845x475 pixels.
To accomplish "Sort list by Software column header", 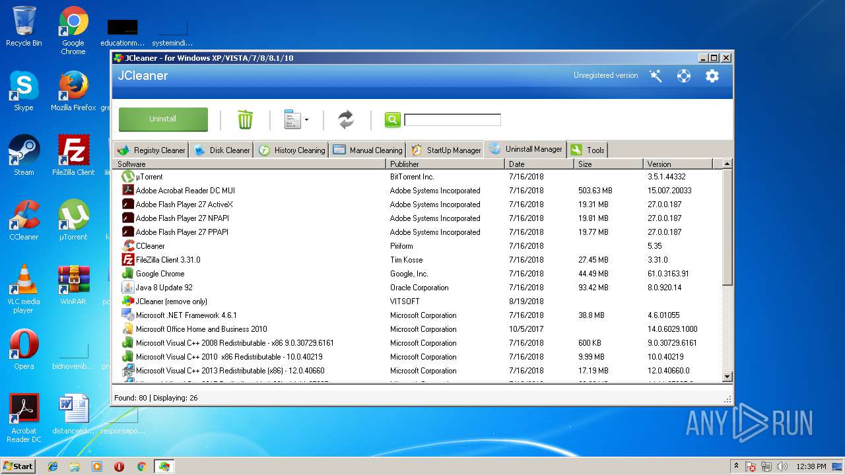I will [250, 164].
